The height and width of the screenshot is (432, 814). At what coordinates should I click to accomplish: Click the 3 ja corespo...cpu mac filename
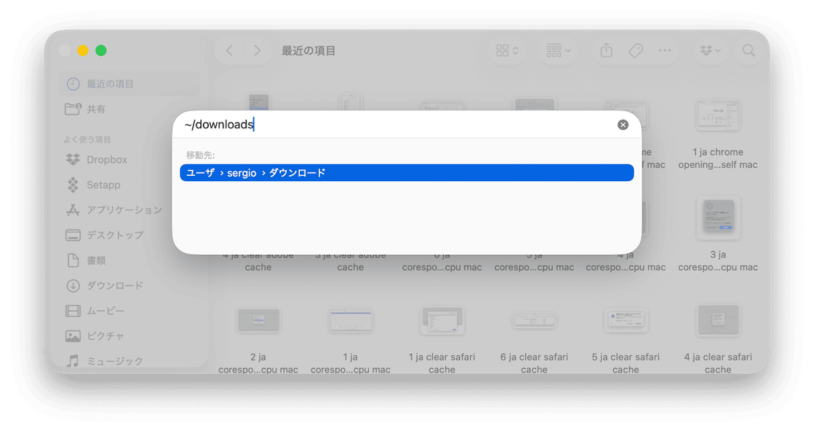[718, 261]
